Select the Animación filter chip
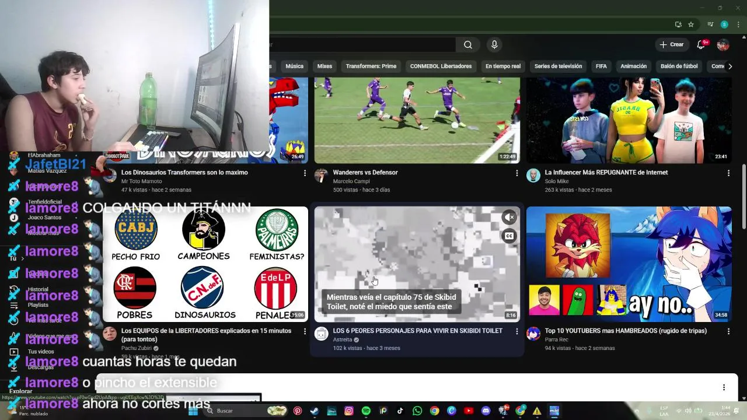 click(x=633, y=66)
